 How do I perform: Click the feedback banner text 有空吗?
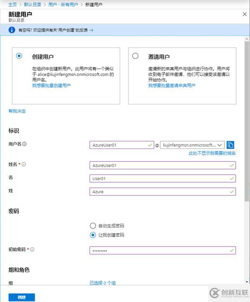(53, 30)
